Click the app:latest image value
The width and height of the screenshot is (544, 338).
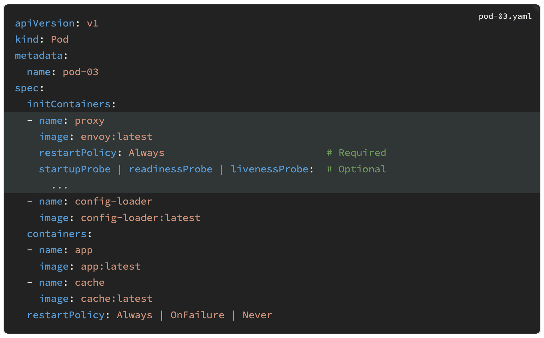click(111, 267)
